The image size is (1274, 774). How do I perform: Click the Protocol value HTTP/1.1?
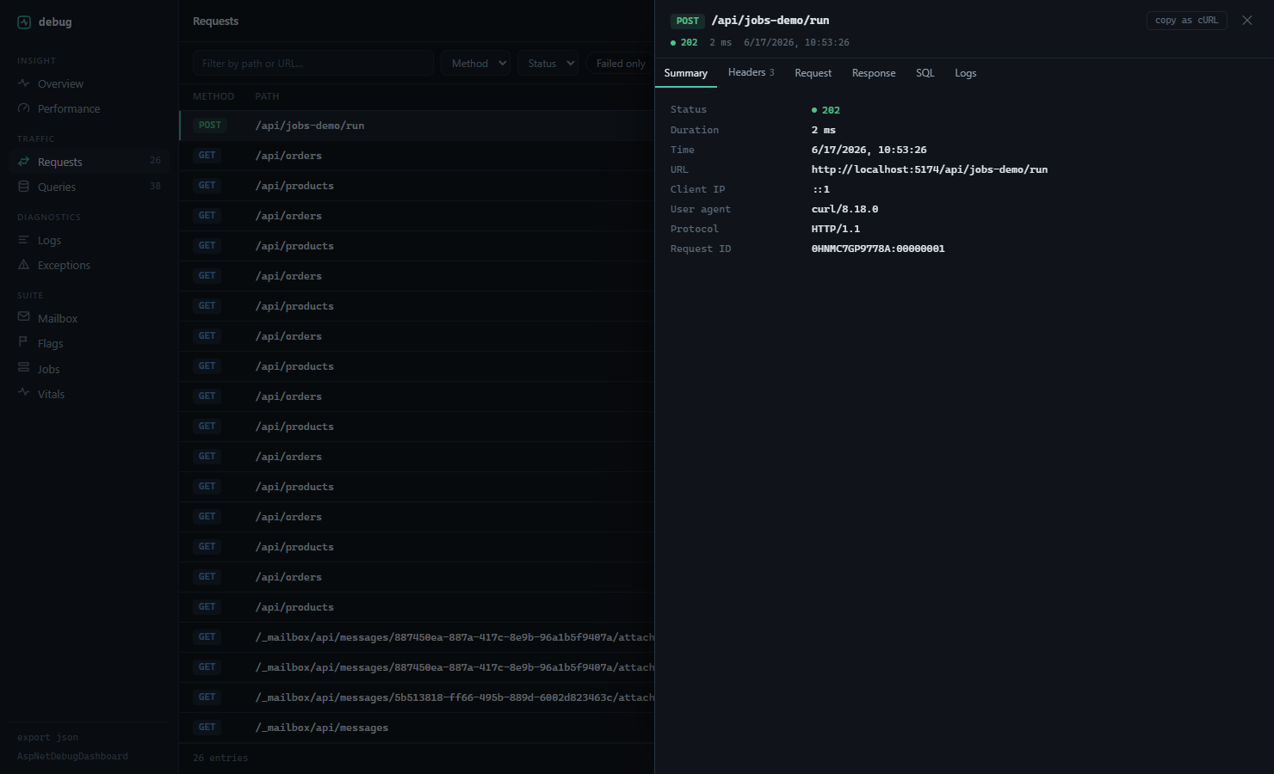coord(835,229)
